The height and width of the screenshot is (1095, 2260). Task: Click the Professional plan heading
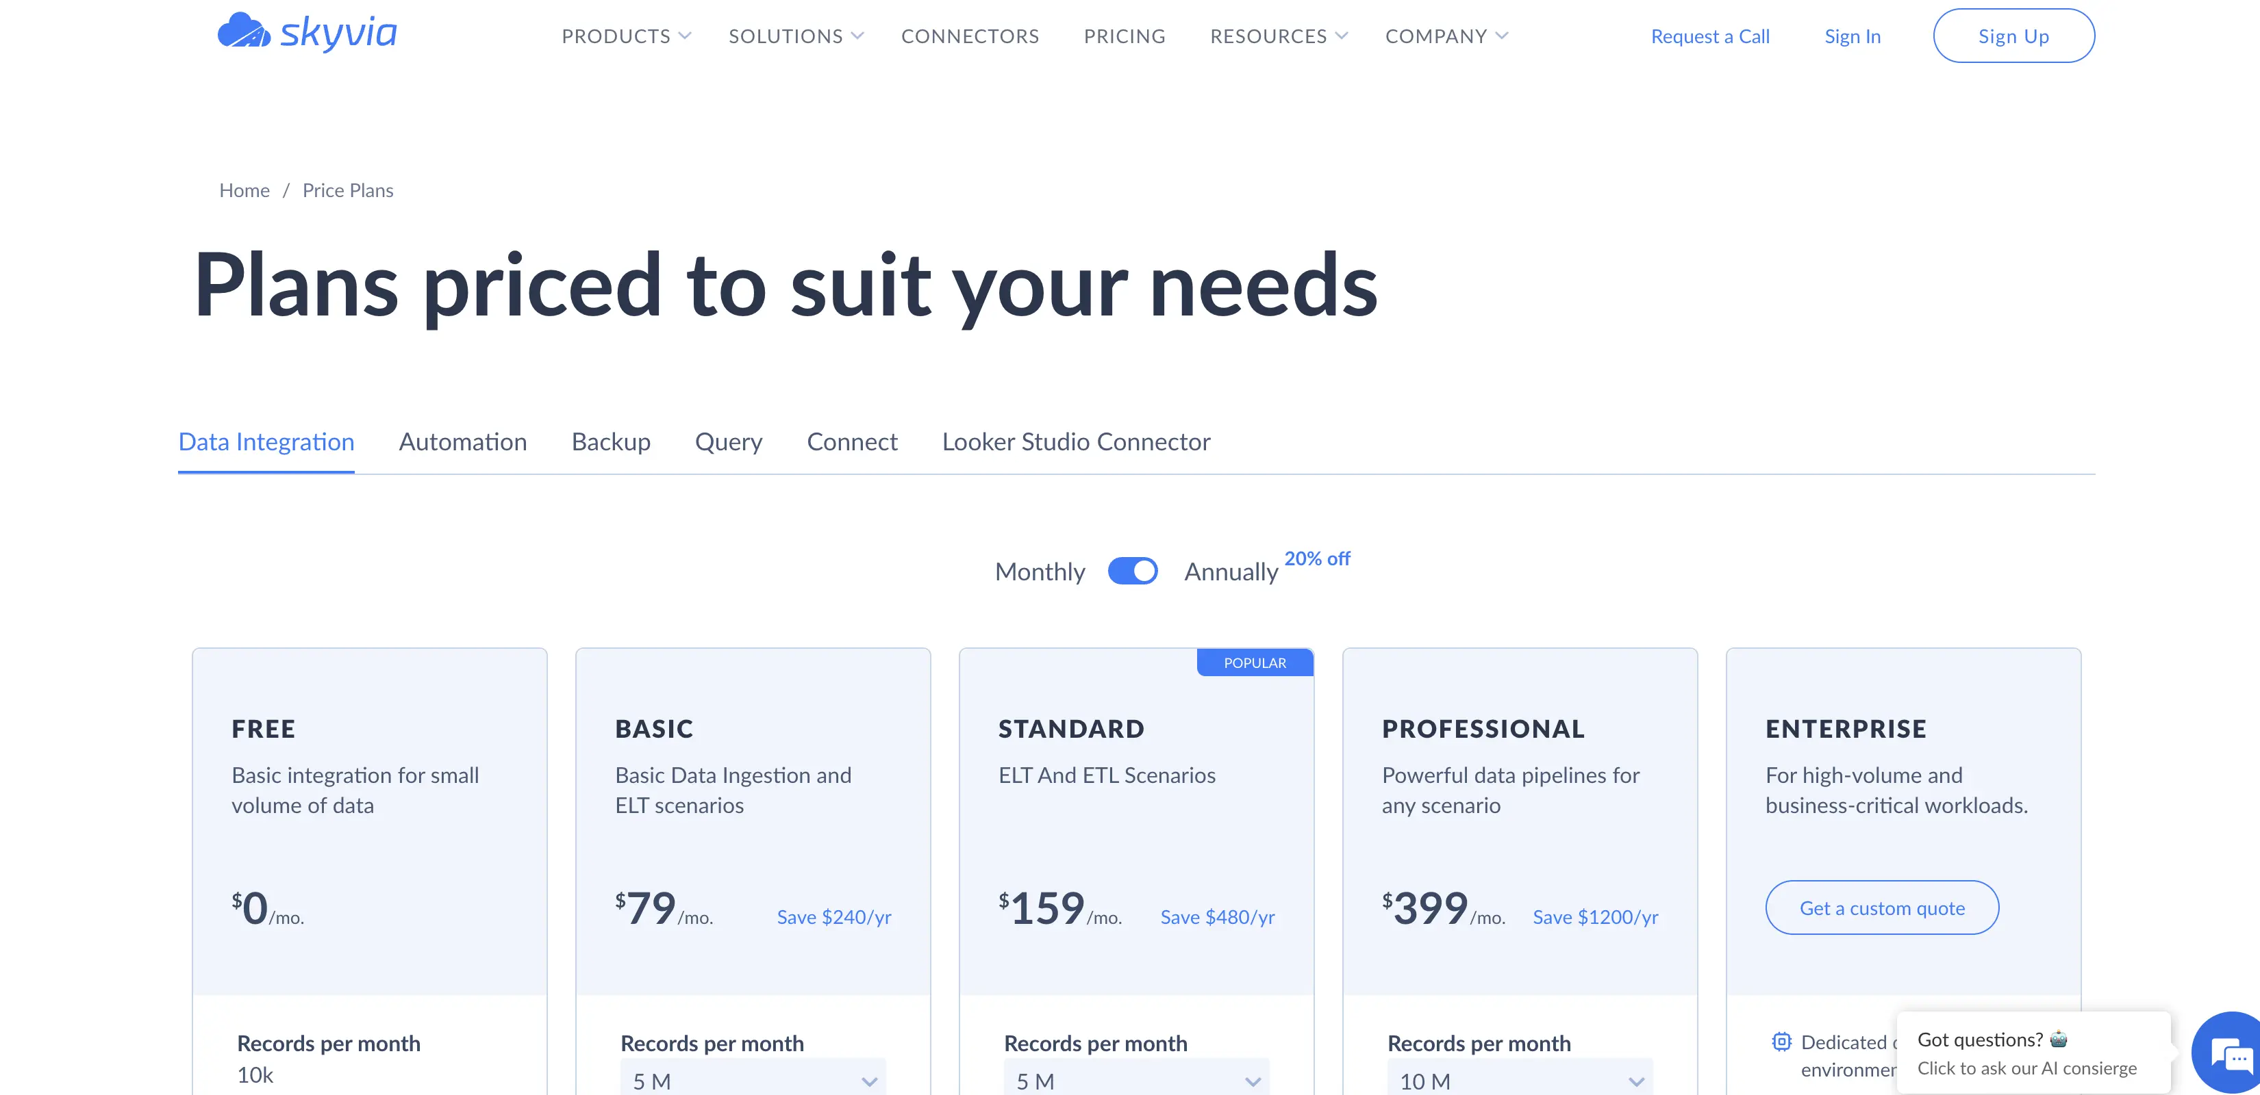pyautogui.click(x=1483, y=729)
